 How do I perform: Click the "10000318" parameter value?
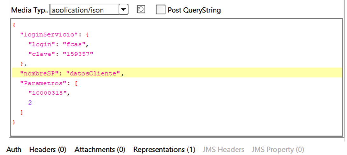point(47,93)
